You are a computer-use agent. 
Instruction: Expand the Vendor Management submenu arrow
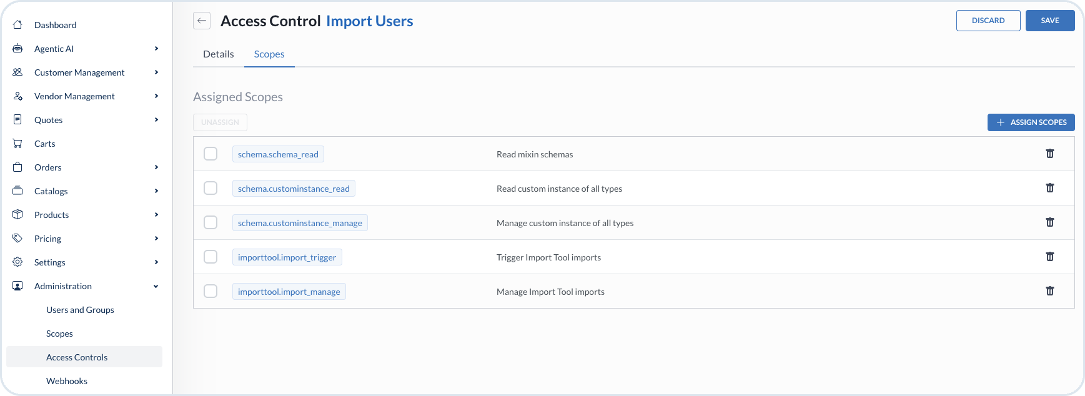156,96
